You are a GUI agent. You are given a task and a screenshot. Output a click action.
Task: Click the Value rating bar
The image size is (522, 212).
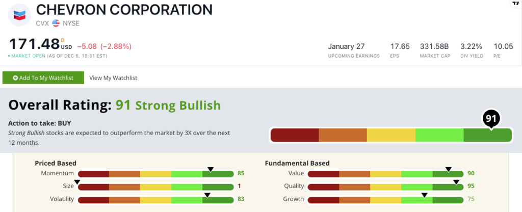[385, 174]
